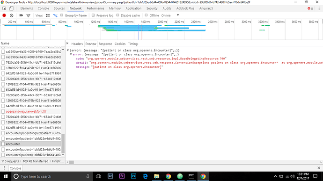
Task: Open the Application tab
Action: click(x=133, y=8)
